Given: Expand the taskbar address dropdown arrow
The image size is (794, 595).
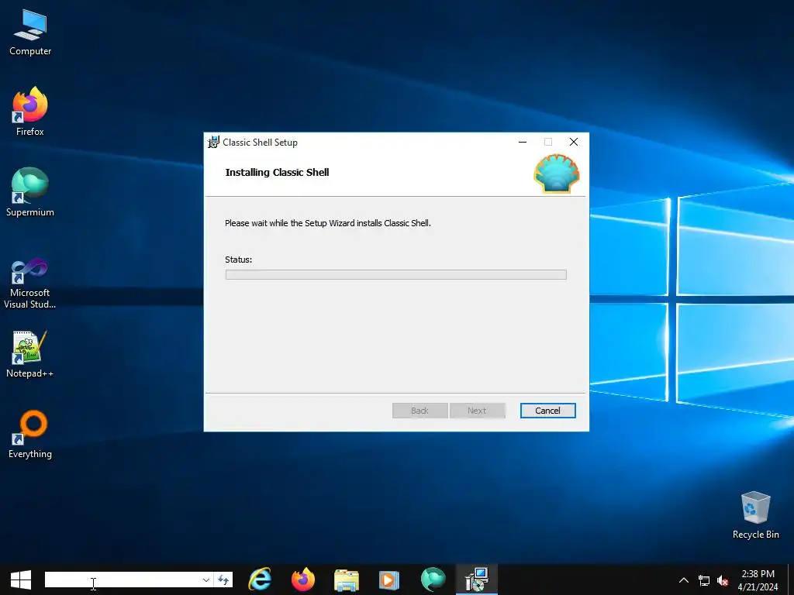Looking at the screenshot, I should 206,580.
